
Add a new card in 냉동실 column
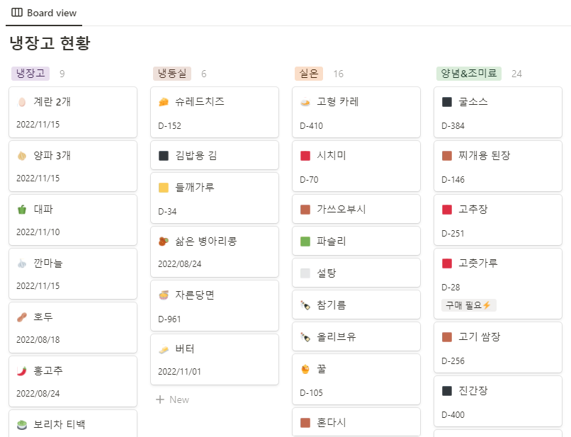(x=172, y=399)
